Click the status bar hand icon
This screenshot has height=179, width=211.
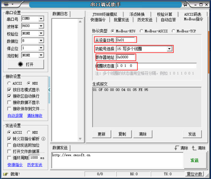click(x=6, y=174)
